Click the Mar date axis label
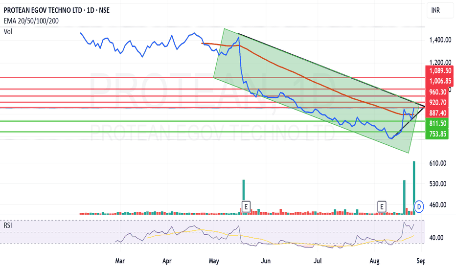The width and height of the screenshot is (456, 269). 120,261
